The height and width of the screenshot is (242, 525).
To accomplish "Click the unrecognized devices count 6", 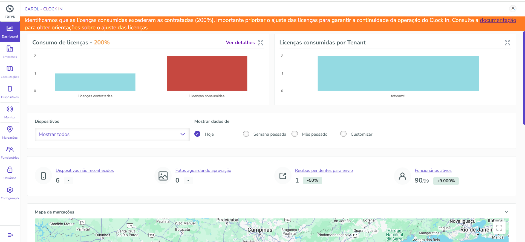I will (57, 180).
